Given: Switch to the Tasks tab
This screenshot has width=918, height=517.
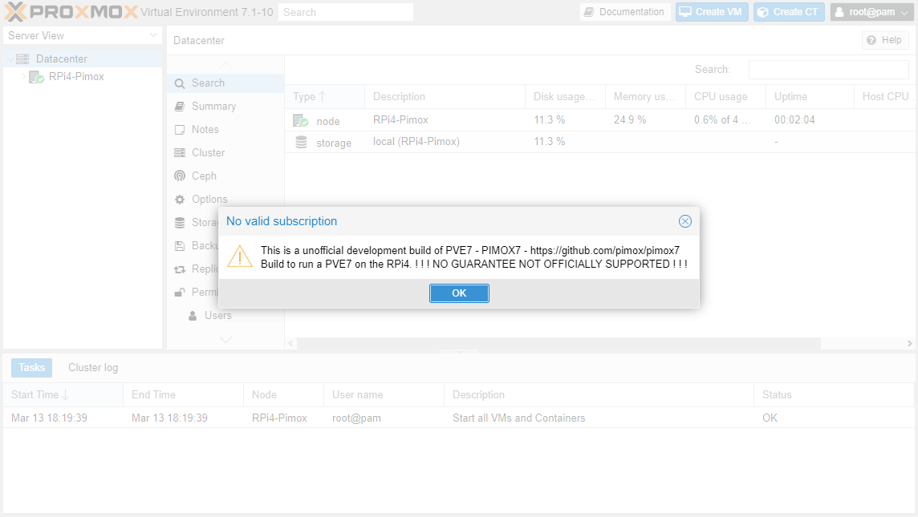Looking at the screenshot, I should tap(31, 368).
